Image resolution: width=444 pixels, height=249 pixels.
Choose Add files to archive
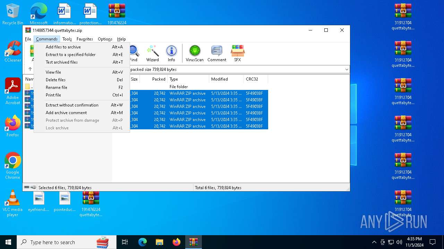pyautogui.click(x=82, y=47)
